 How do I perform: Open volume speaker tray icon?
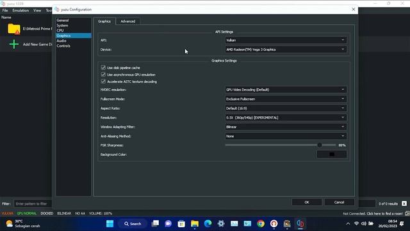pos(363,224)
